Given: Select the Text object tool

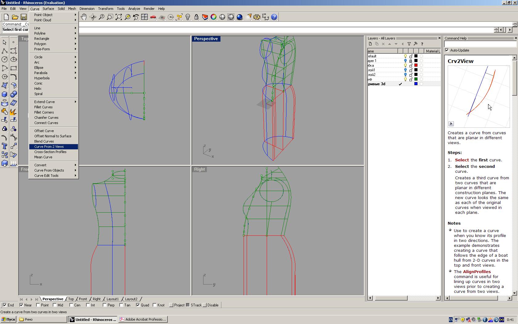Looking at the screenshot, I should click(x=5, y=146).
